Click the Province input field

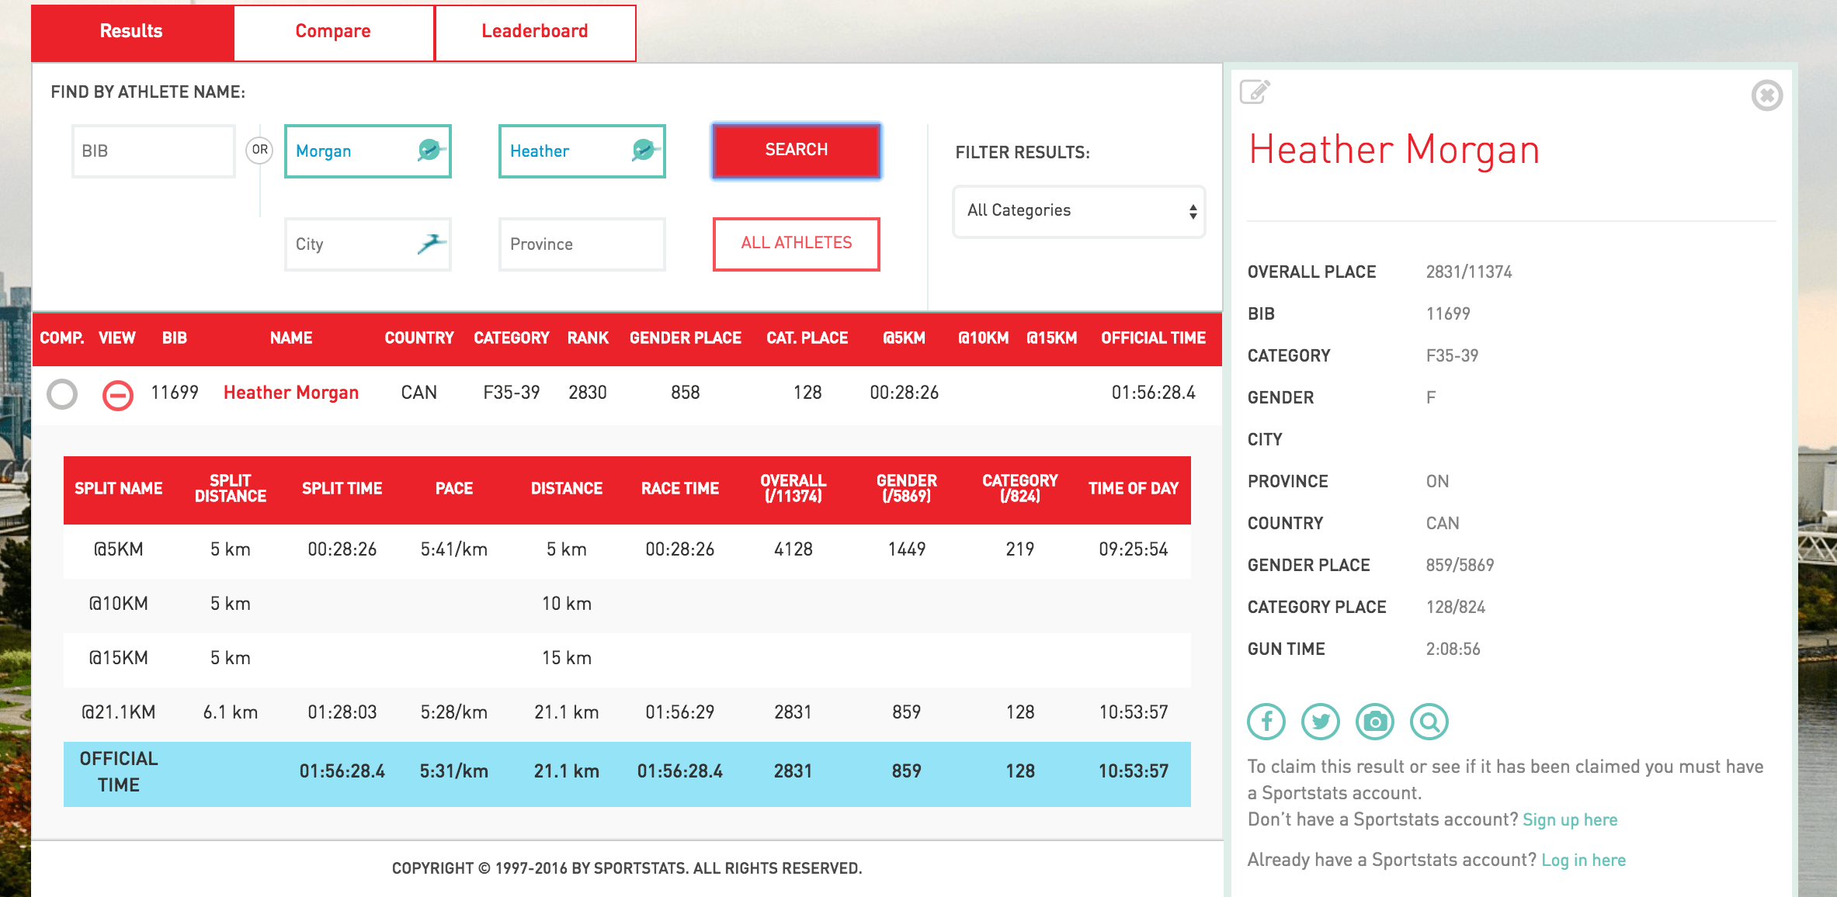582,244
